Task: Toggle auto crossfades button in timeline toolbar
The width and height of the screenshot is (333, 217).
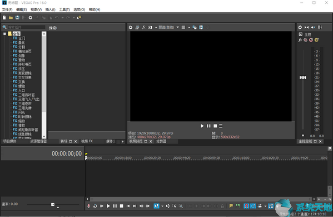Action: pos(253,206)
